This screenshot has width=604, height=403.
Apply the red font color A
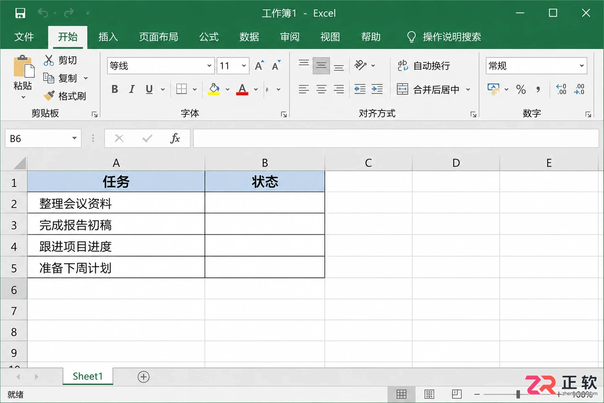tap(242, 89)
